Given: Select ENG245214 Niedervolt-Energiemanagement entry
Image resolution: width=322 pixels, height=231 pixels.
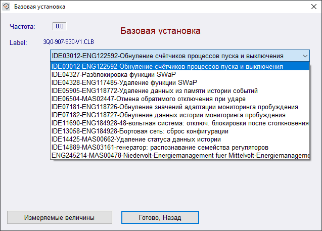Looking at the screenshot, I should [179, 156].
